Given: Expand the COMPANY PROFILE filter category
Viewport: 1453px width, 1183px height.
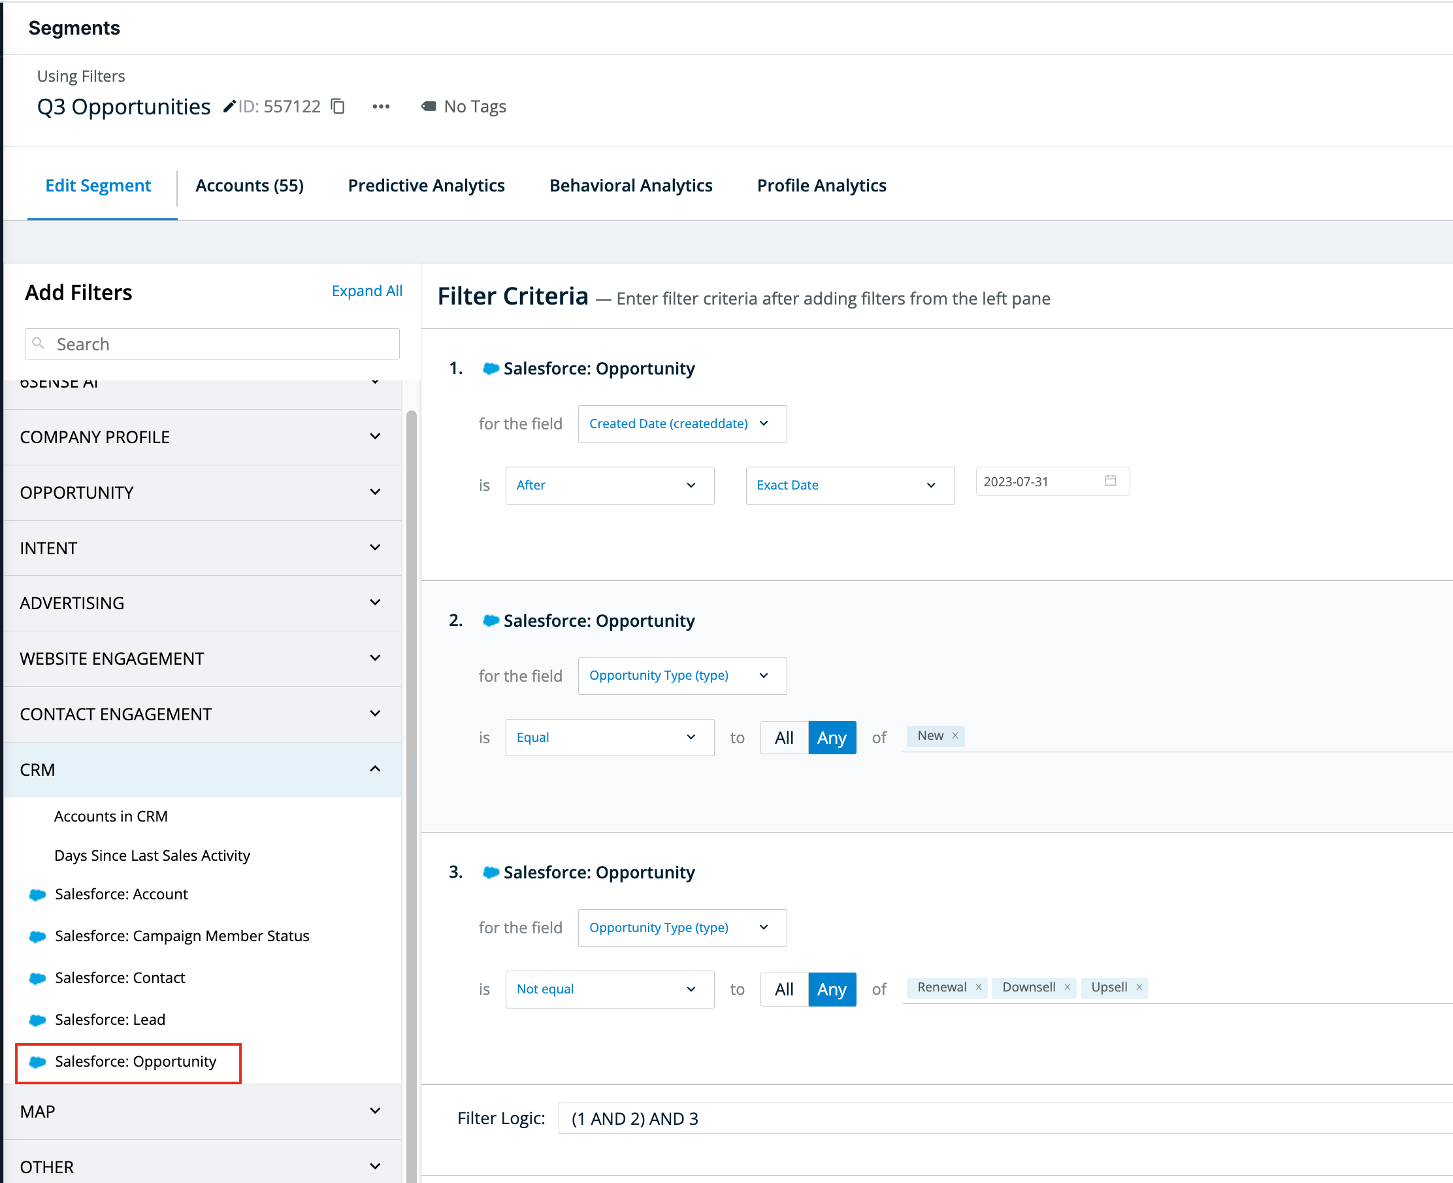Looking at the screenshot, I should [203, 437].
